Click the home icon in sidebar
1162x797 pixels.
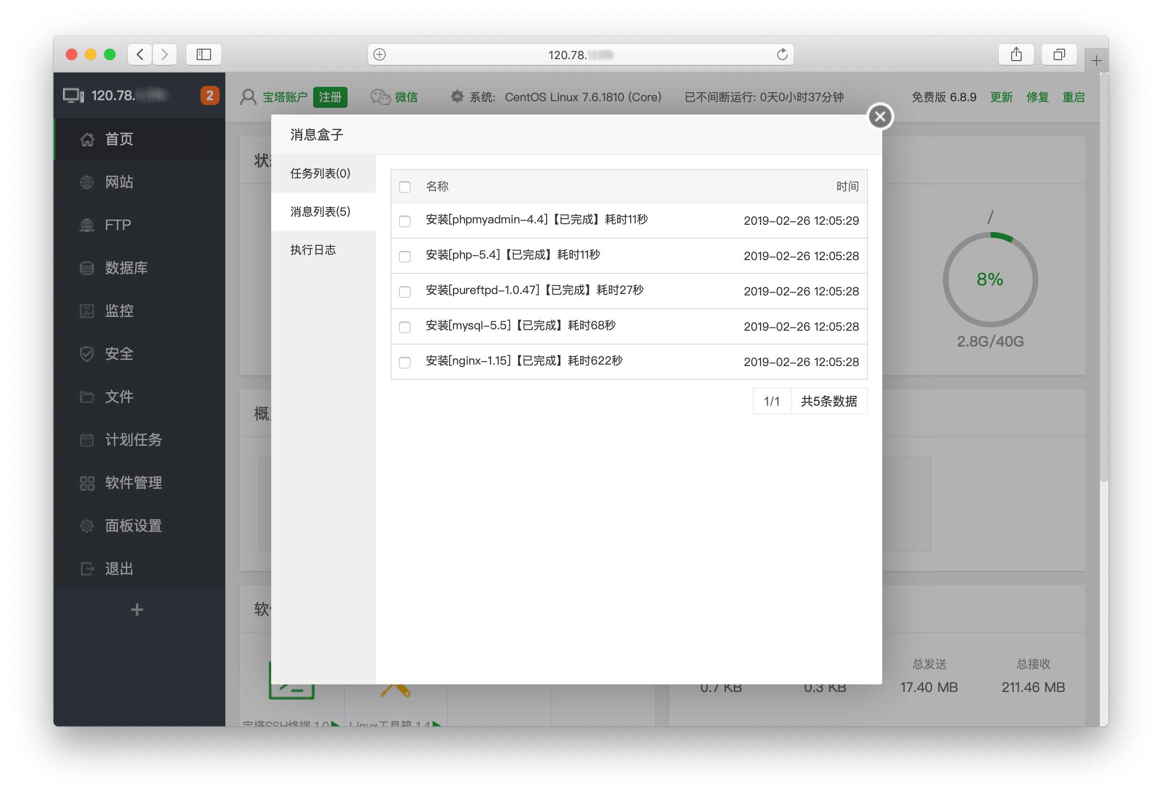point(87,139)
